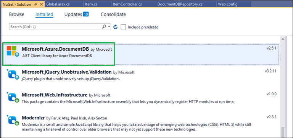Switch to the Browse tab

[x=17, y=14]
